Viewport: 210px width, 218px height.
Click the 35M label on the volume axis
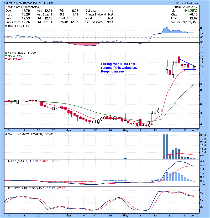pyautogui.click(x=203, y=135)
